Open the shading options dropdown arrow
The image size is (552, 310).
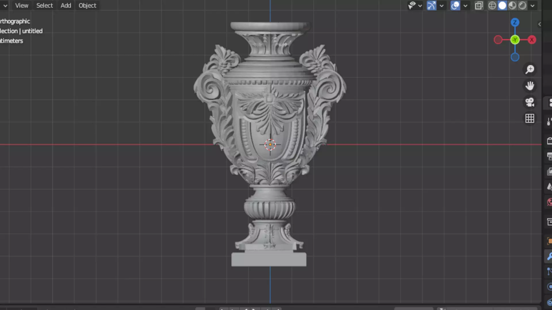532,5
